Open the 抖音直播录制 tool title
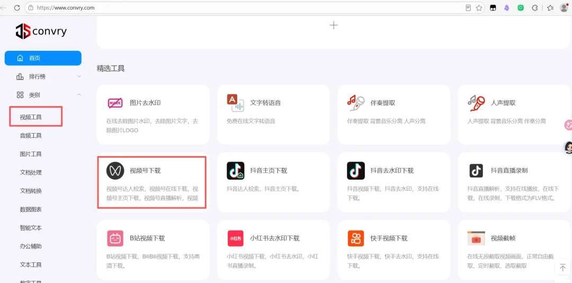572x283 pixels. pos(510,171)
